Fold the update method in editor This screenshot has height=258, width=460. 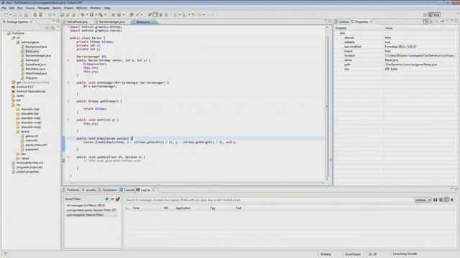point(68,157)
